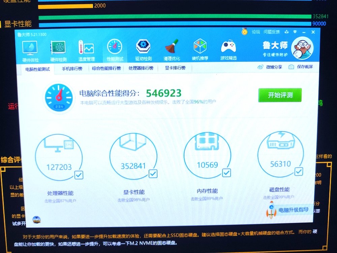Screen dimensions: 337x253
Task: Share results via 微博分享
Action: tap(270, 67)
